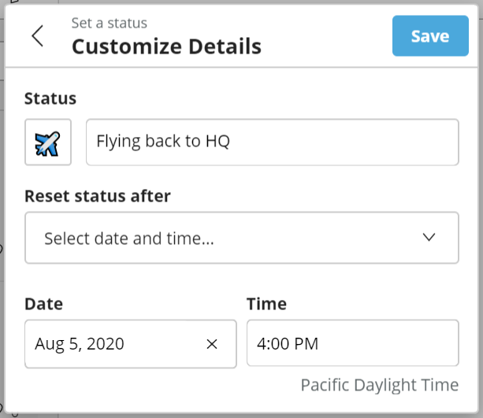
Task: Click the Date field label
Action: tap(43, 303)
